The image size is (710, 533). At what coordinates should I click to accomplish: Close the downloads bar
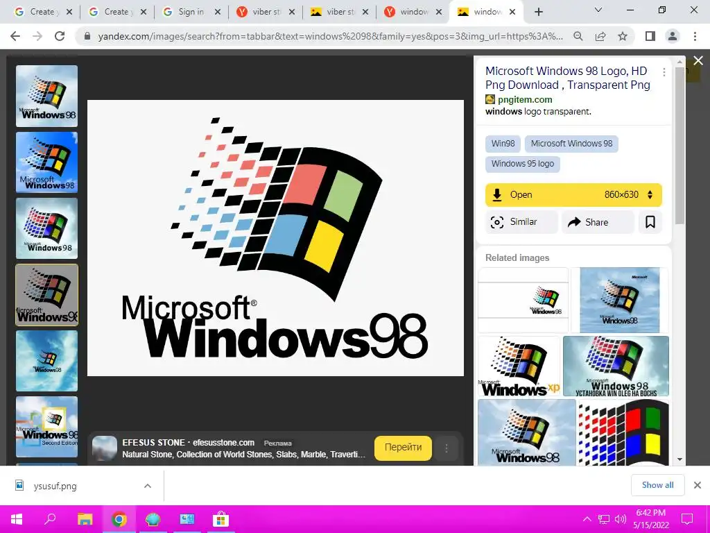698,485
